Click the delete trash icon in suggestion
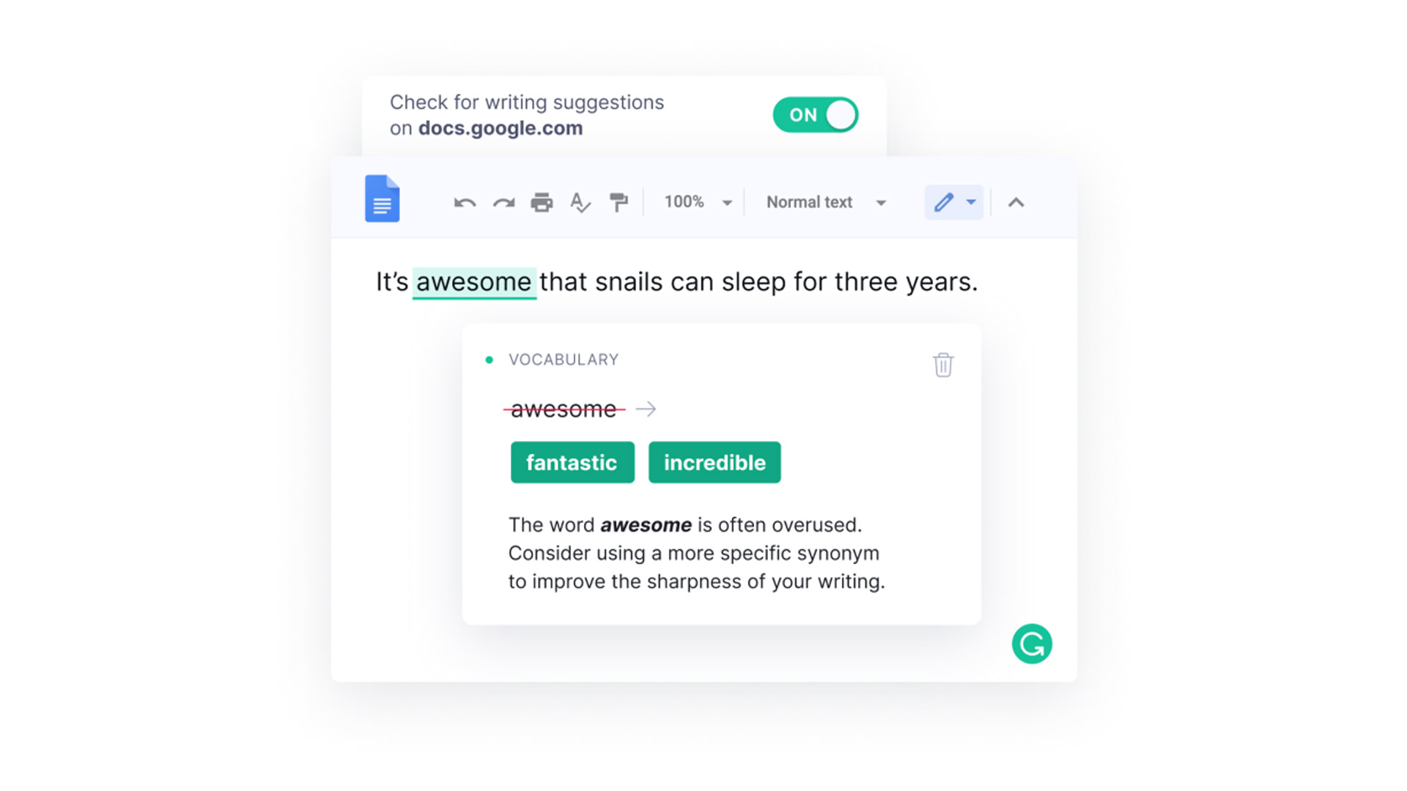 pyautogui.click(x=943, y=365)
